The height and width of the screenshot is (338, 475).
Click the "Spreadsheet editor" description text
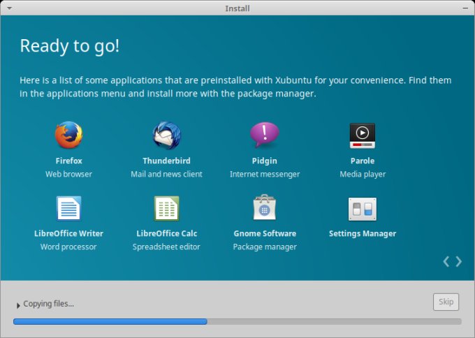click(x=166, y=247)
